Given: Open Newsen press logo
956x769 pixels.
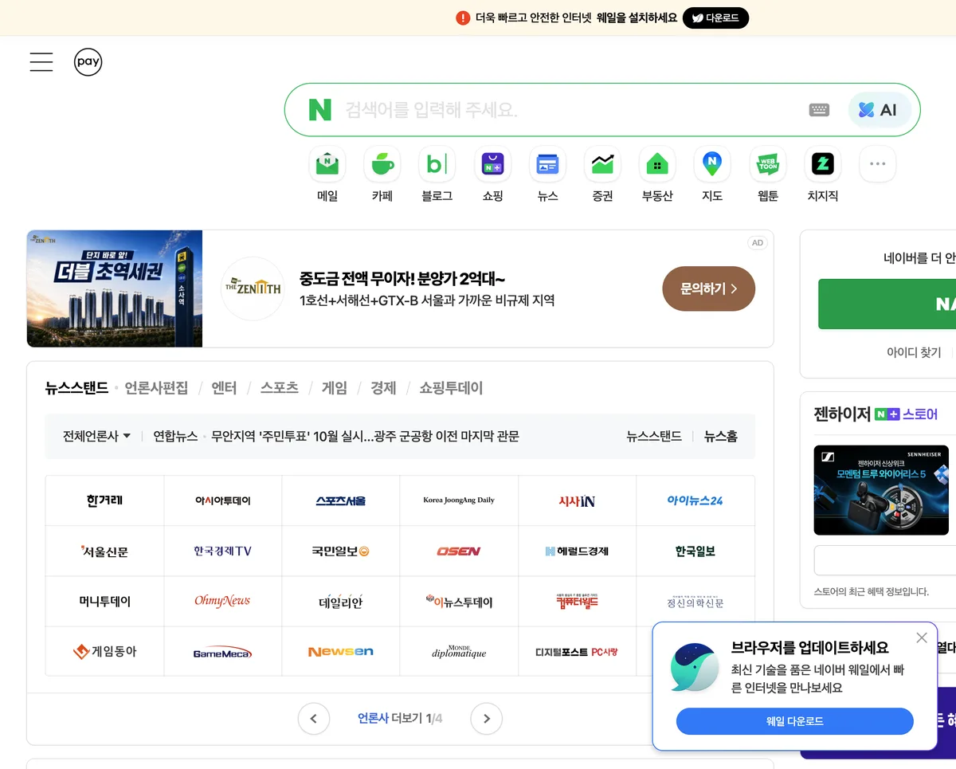Looking at the screenshot, I should click(x=341, y=652).
